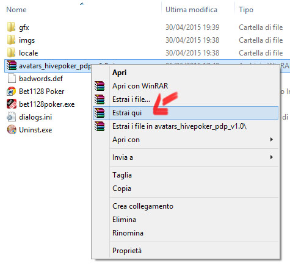Click the Uninst.exe uninstaller icon

(x=12, y=130)
